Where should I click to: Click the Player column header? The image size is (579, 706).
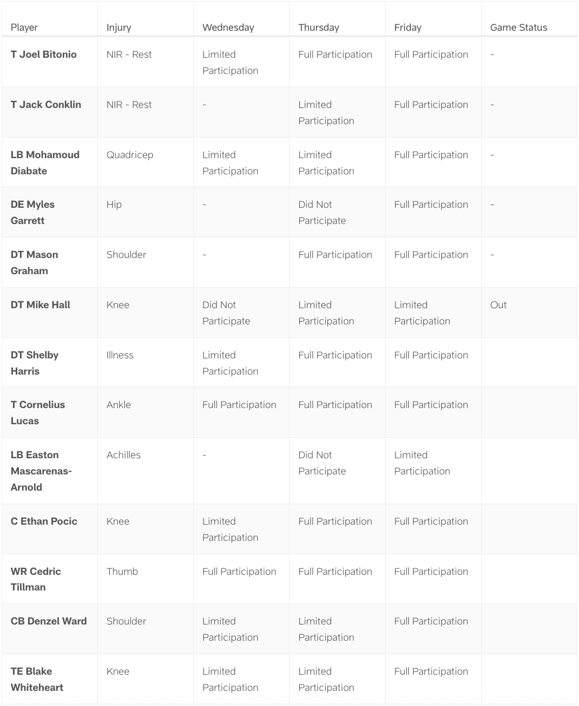point(24,28)
